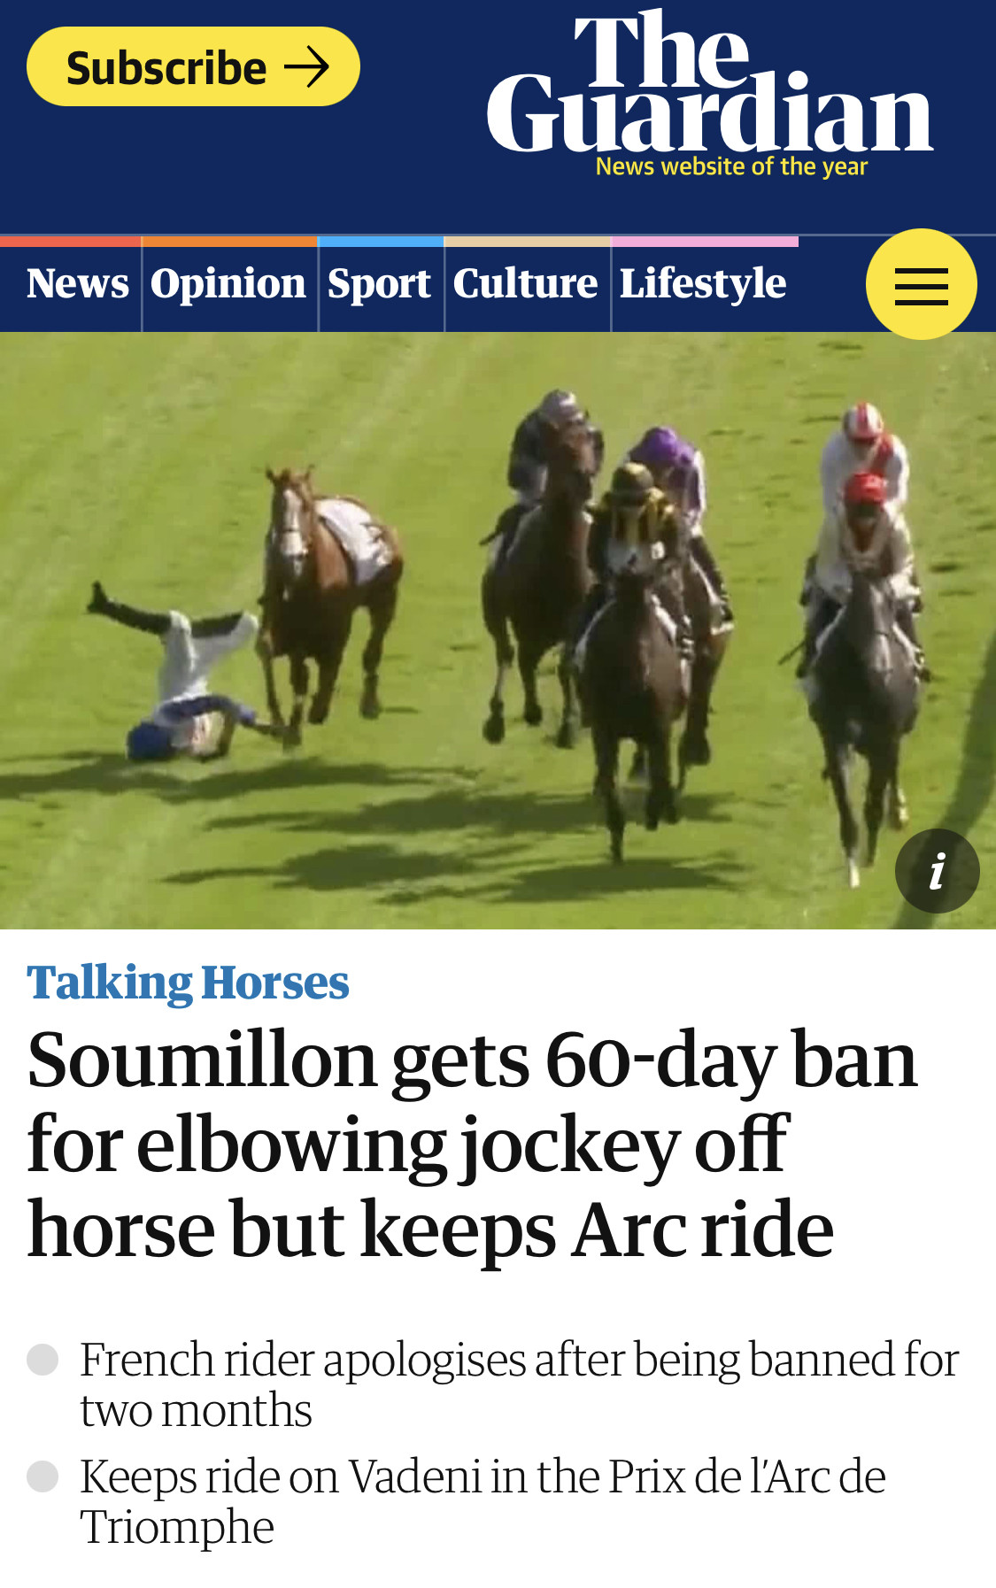
Task: Open the Opinion section tab
Action: point(229,284)
